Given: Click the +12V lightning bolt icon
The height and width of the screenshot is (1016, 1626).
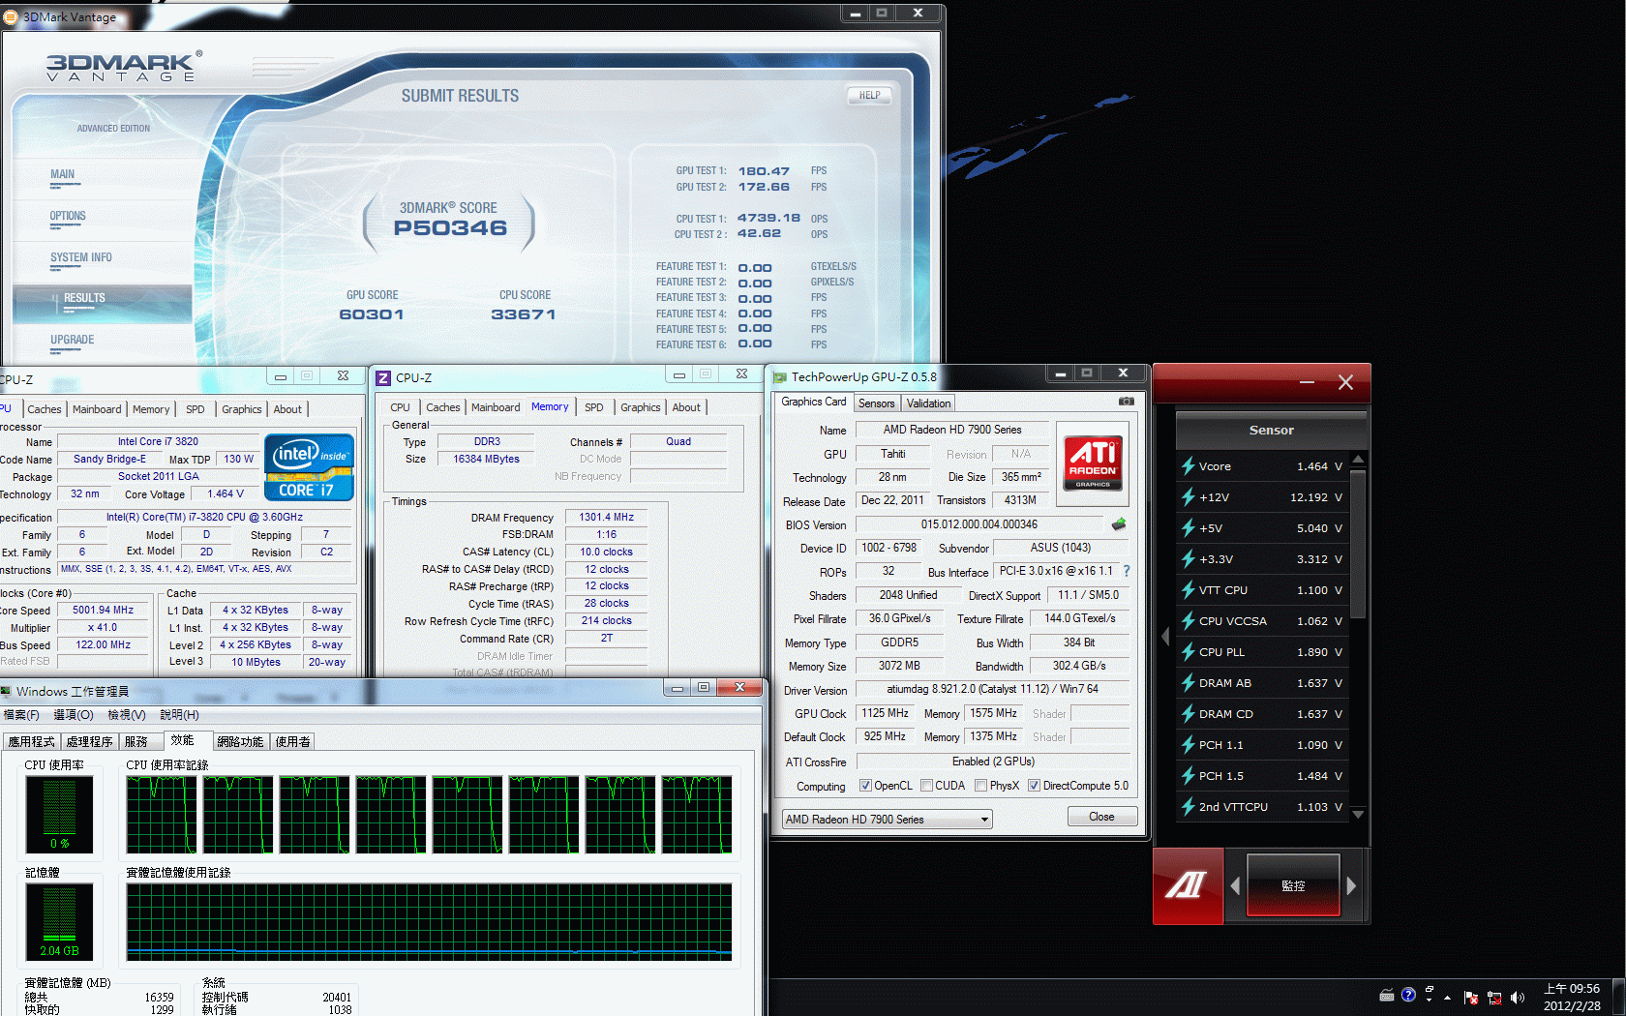Looking at the screenshot, I should 1188,497.
